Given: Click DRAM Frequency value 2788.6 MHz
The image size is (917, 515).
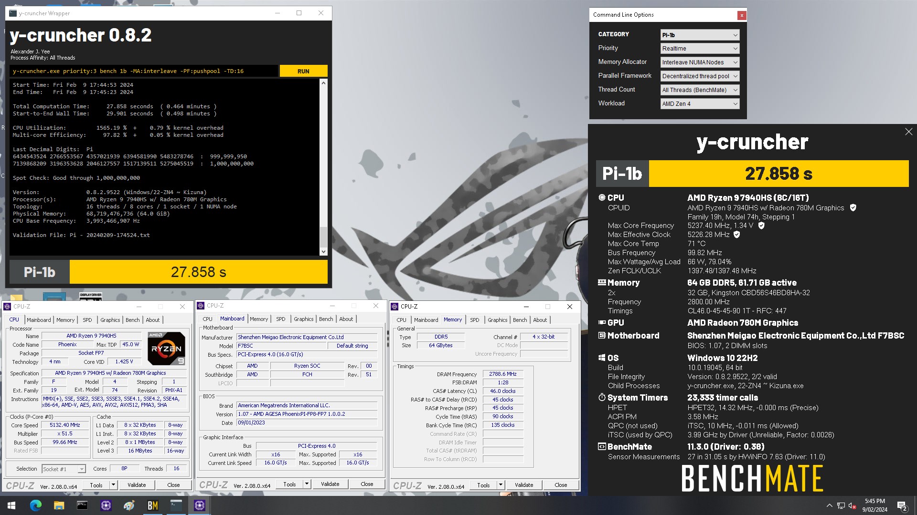Looking at the screenshot, I should 503,374.
